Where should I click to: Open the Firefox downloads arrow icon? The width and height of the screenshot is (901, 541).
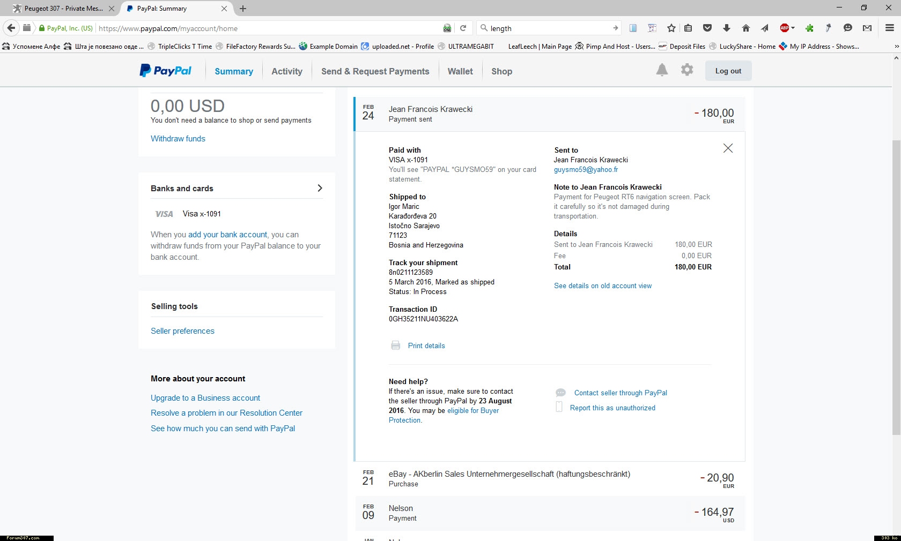(727, 28)
